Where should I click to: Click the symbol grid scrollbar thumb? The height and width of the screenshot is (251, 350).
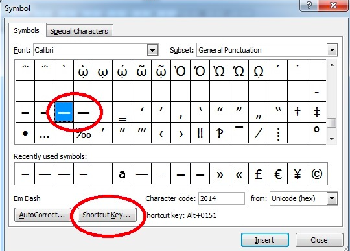[x=332, y=123]
